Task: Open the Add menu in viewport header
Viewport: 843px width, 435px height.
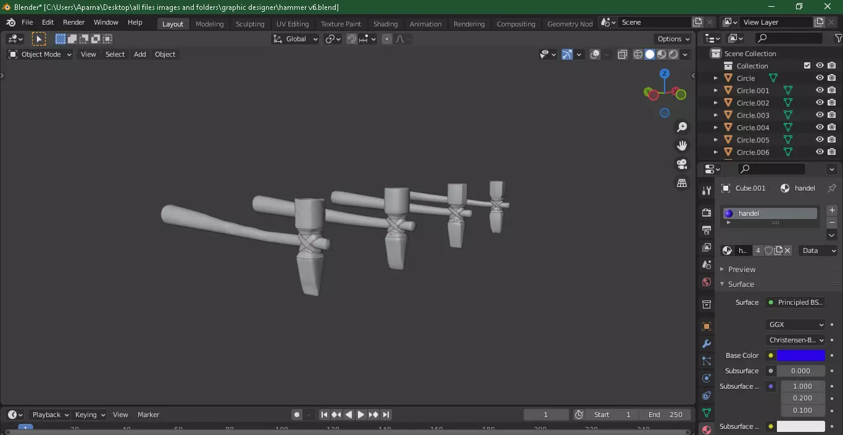Action: [140, 54]
